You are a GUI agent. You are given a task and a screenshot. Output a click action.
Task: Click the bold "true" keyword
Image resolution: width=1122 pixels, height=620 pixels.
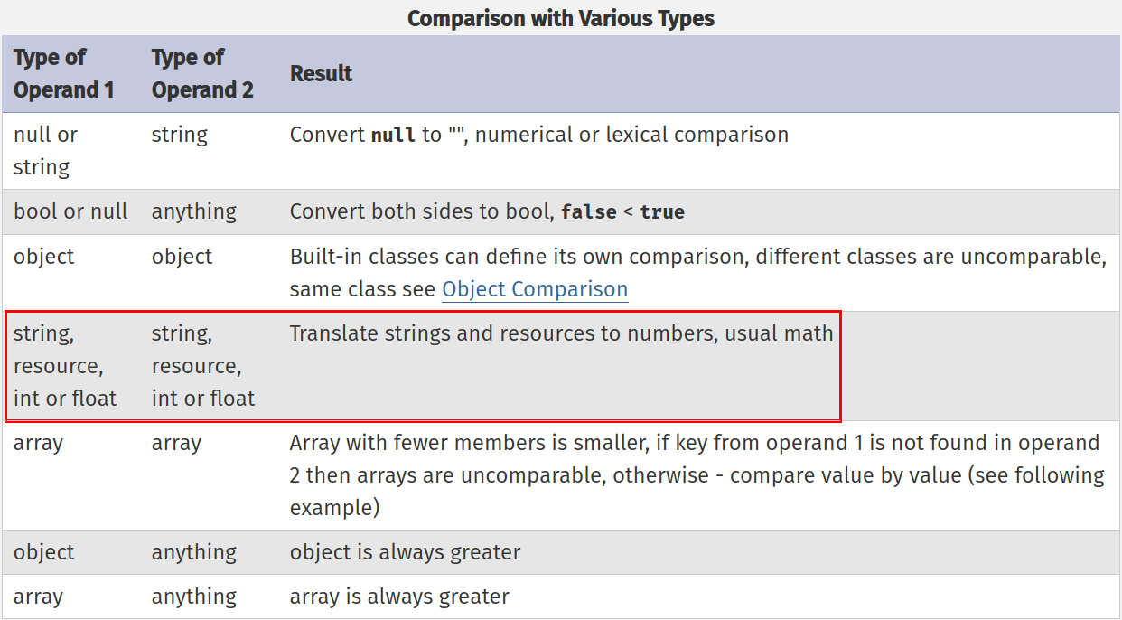pos(662,212)
